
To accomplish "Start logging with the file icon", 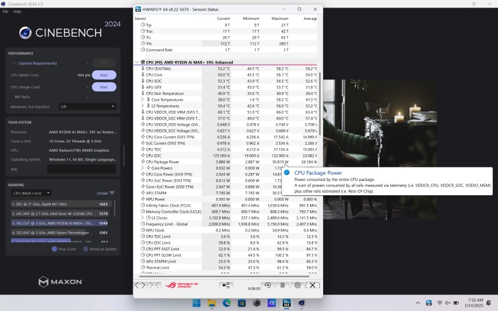I will click(283, 285).
